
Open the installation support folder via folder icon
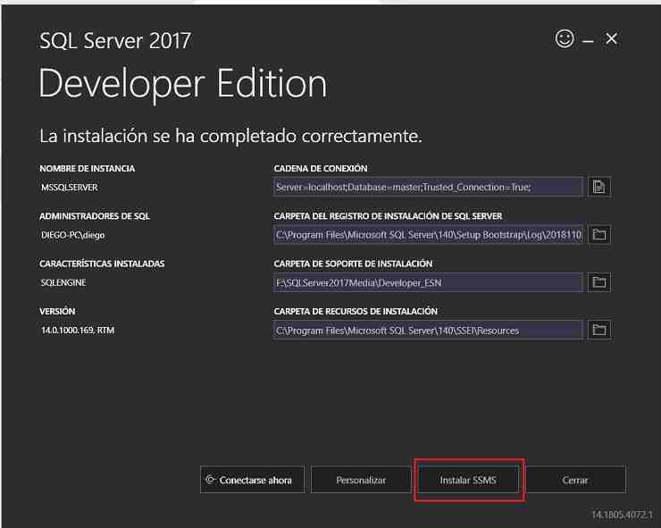599,282
